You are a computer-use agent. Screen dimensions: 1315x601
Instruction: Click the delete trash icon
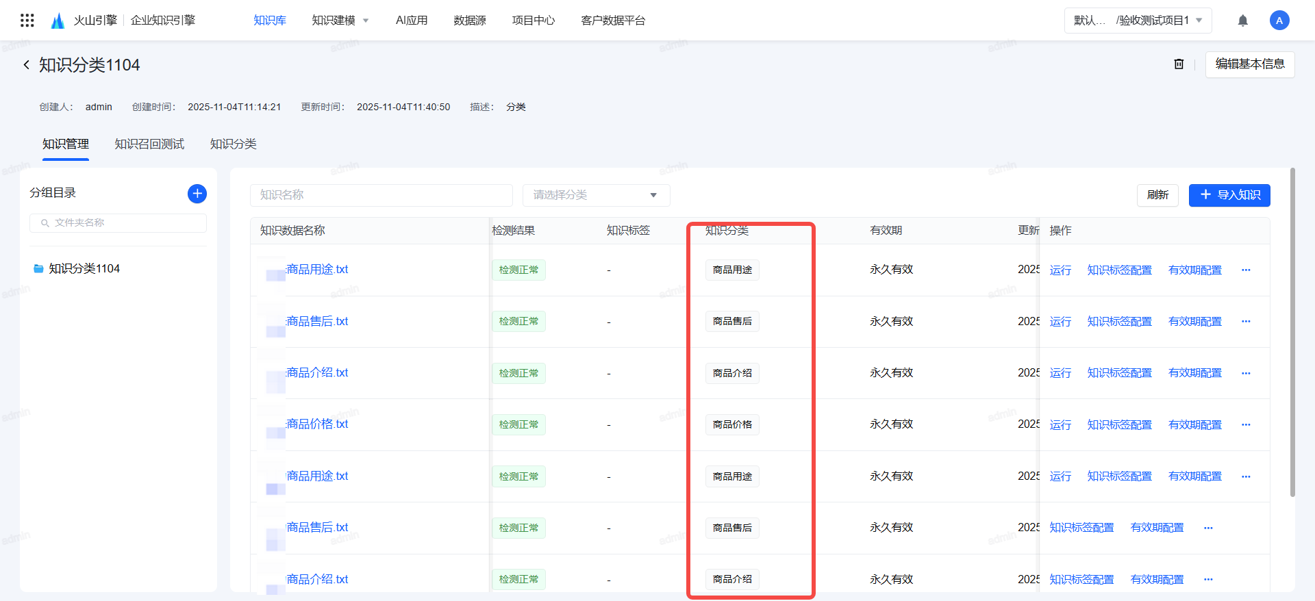(1179, 64)
